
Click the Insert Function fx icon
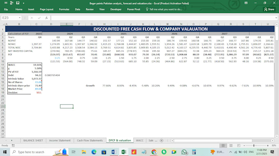click(46, 18)
